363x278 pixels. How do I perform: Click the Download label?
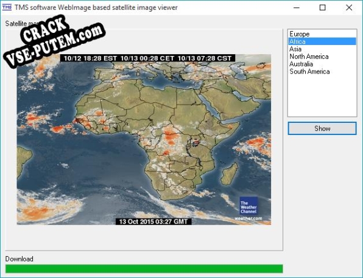pos(19,259)
